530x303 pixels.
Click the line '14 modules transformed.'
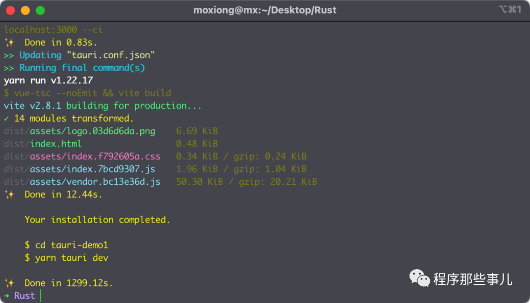pyautogui.click(x=74, y=119)
